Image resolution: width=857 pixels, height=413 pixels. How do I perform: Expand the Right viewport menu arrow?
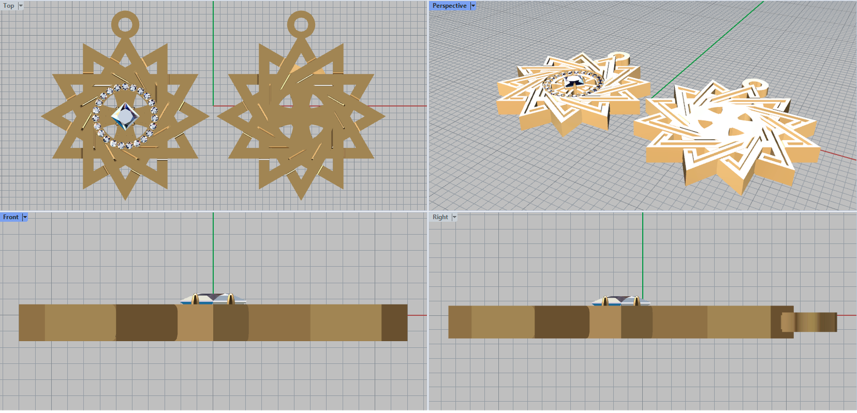(454, 217)
